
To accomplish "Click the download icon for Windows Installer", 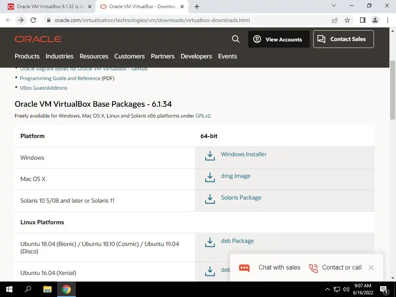I will tap(210, 156).
